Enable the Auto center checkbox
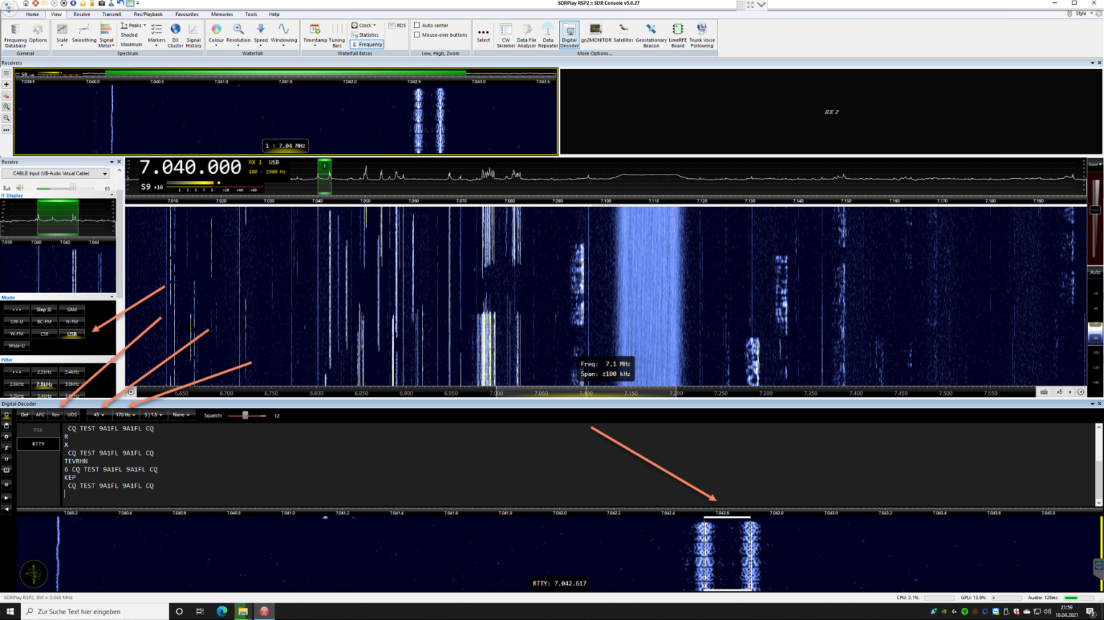This screenshot has width=1104, height=620. [431, 25]
